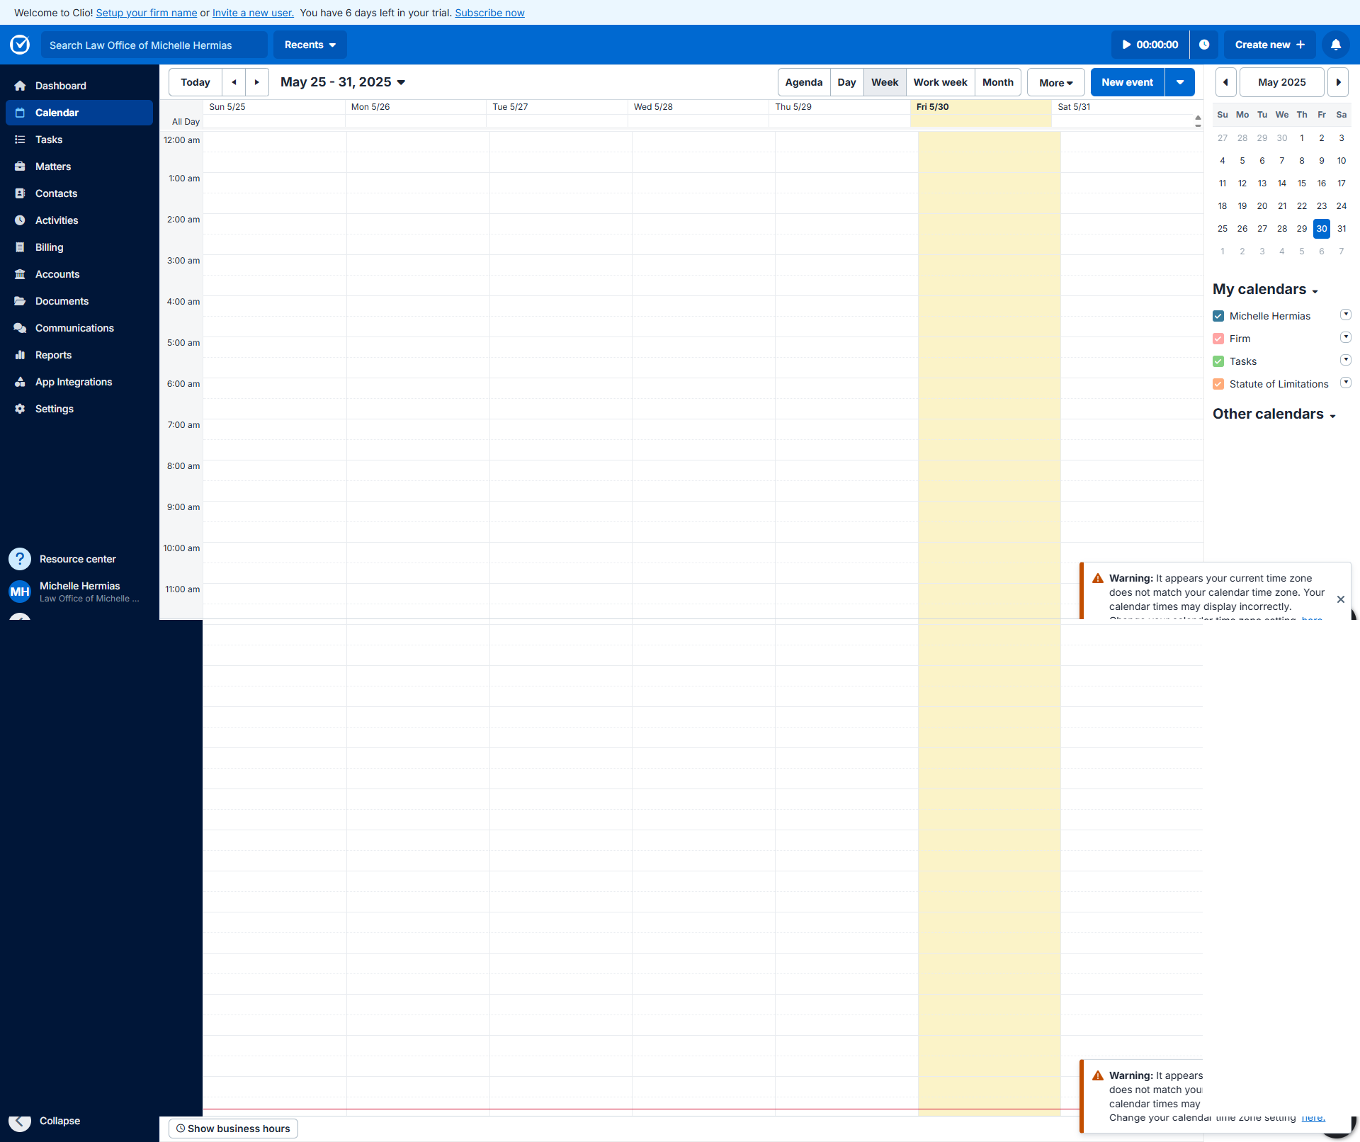
Task: Open the time entries clock icon
Action: pos(1203,45)
